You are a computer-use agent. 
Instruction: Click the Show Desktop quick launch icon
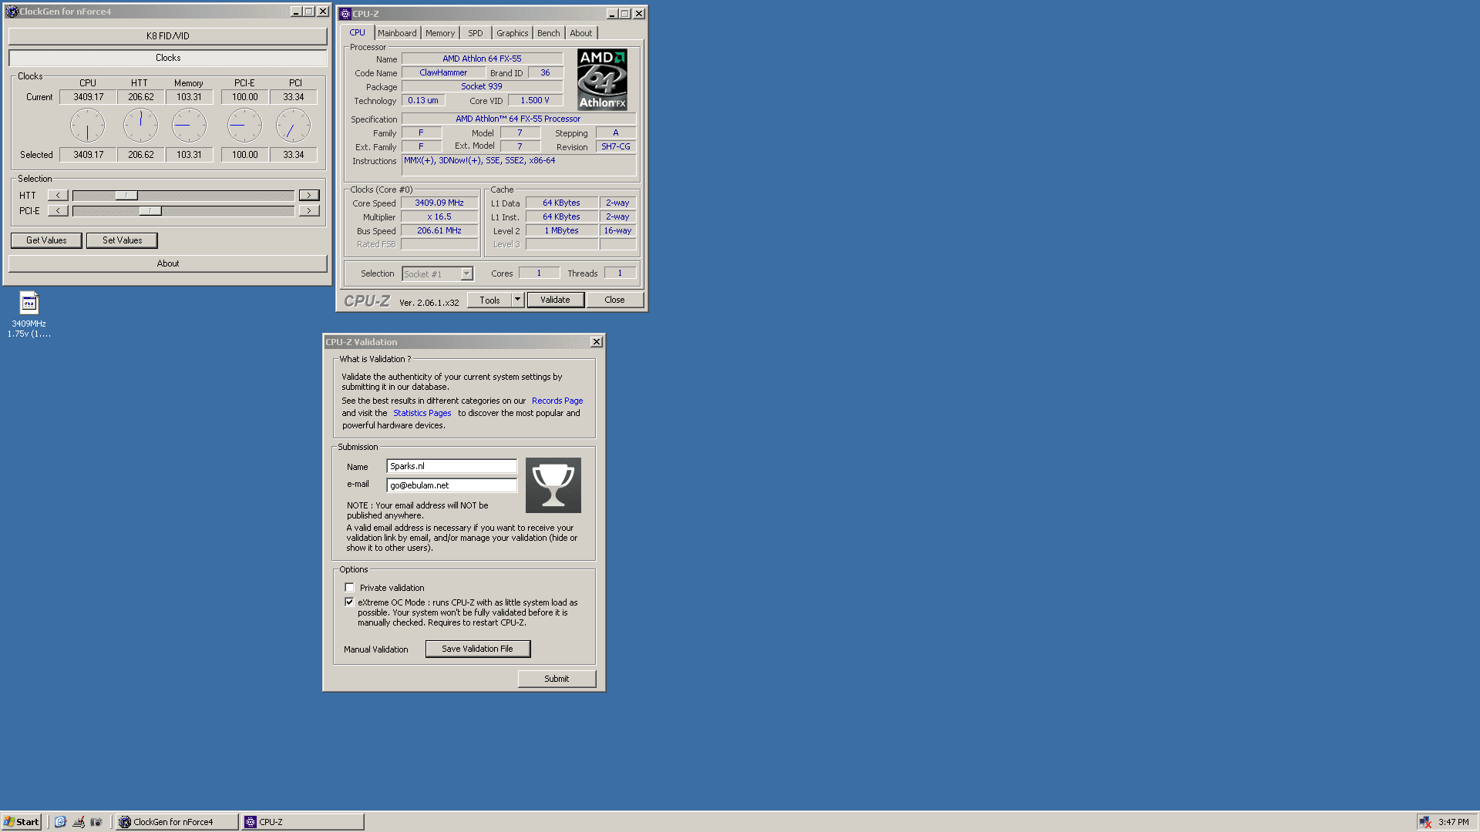[60, 822]
